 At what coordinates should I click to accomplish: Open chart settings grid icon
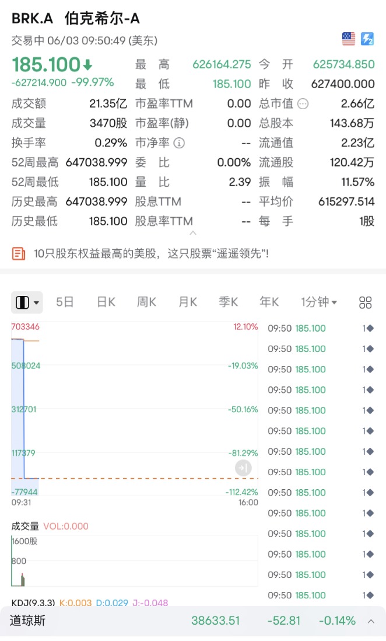[x=366, y=302]
